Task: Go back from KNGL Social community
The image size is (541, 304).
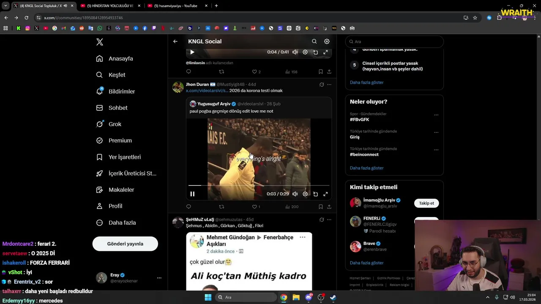Action: click(175, 41)
